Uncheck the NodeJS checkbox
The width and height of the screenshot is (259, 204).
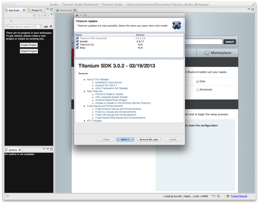click(x=77, y=41)
